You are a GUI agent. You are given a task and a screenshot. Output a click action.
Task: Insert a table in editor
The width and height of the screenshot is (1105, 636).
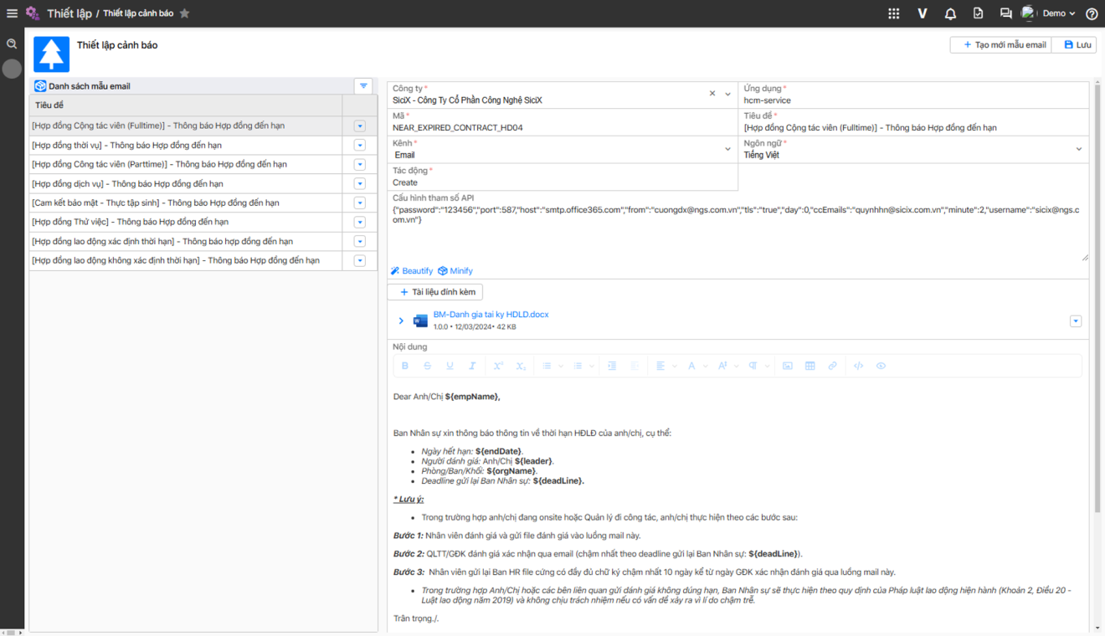coord(809,366)
